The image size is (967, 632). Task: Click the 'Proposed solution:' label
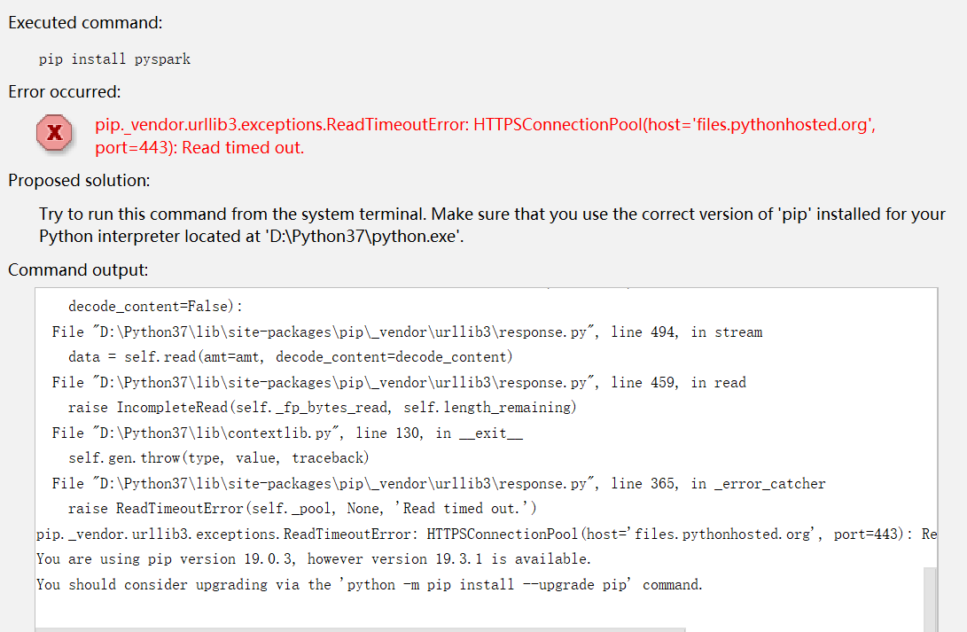point(79,180)
